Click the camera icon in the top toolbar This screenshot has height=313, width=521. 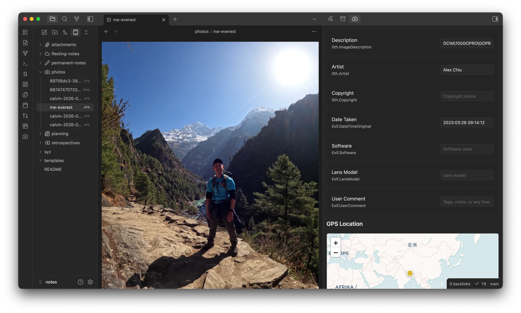[x=355, y=19]
